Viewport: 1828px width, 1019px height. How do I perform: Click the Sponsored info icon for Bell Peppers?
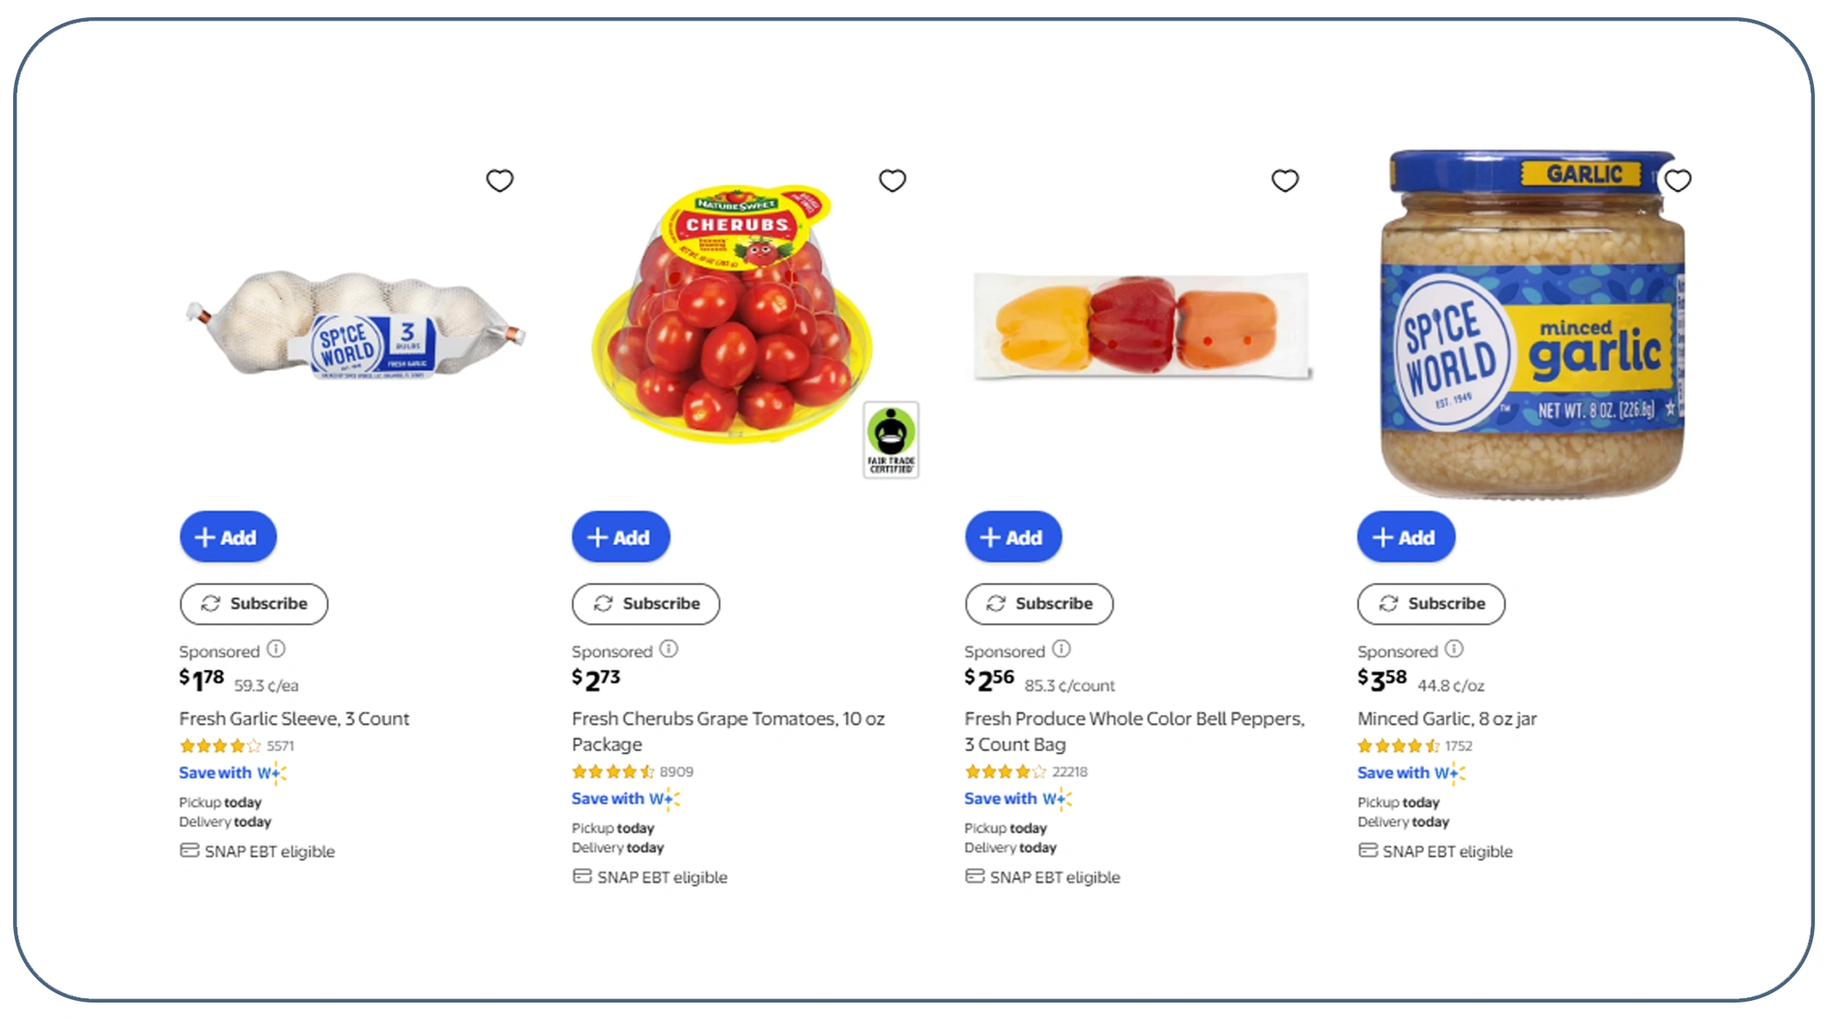coord(1062,649)
